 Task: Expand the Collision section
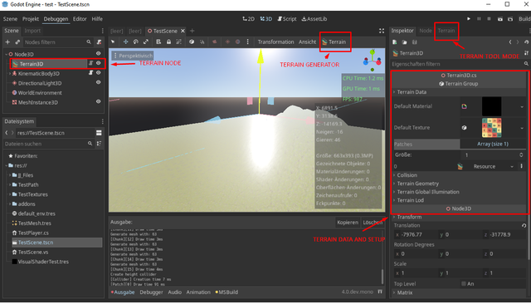407,175
